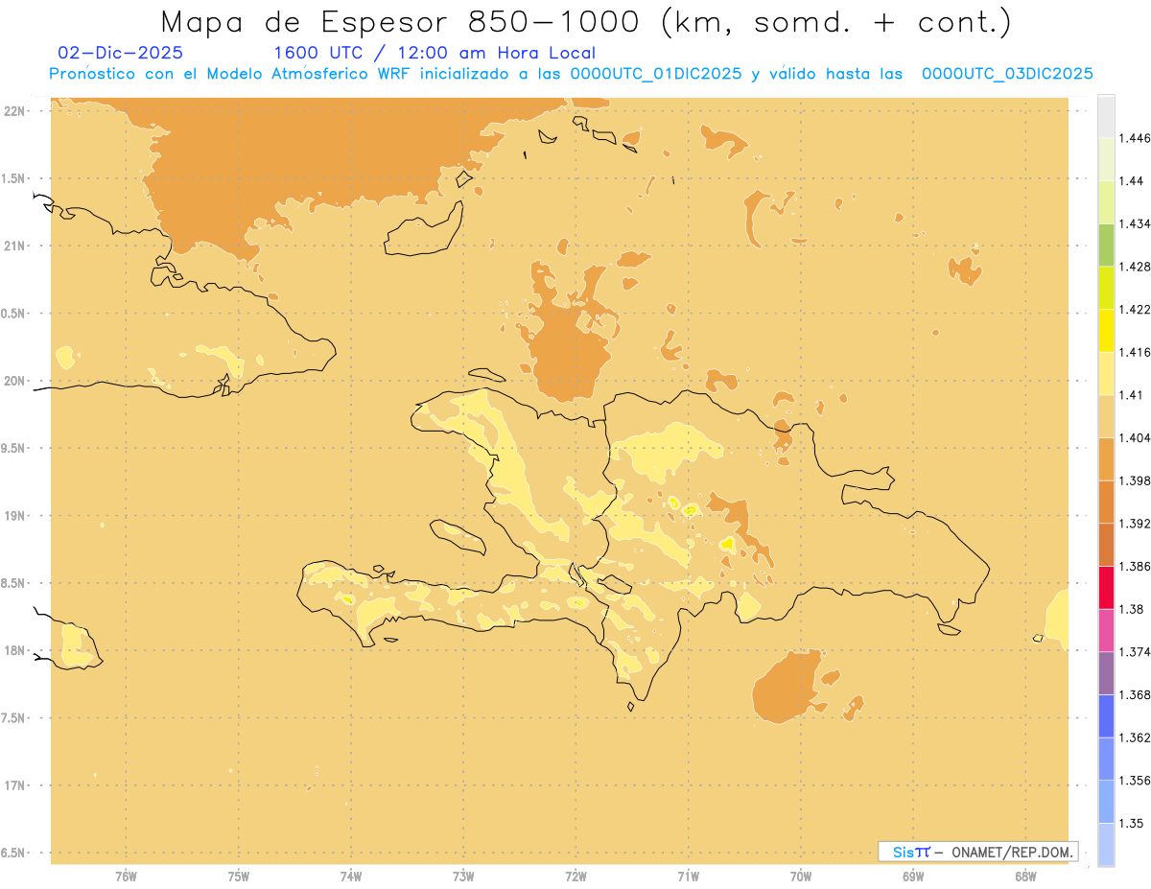Click the '22N' latitude label

tap(16, 111)
